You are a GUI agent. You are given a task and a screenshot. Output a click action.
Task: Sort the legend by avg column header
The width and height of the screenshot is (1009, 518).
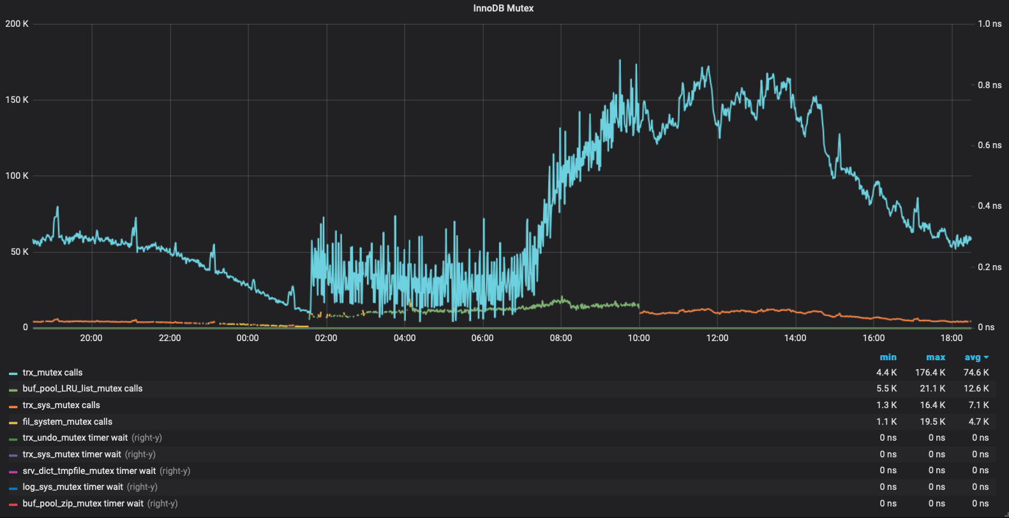point(973,357)
